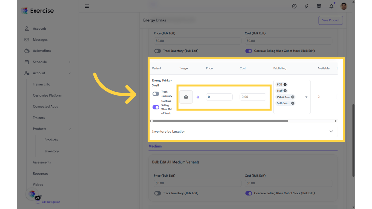The image size is (372, 209).
Task: Enable Track Inventory (Bulk Edit) for Medium variants
Action: coord(157,193)
